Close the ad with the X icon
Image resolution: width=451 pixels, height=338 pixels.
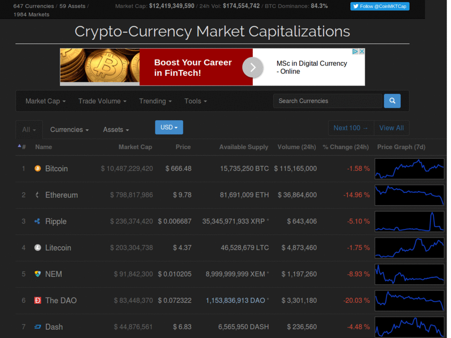click(x=362, y=51)
